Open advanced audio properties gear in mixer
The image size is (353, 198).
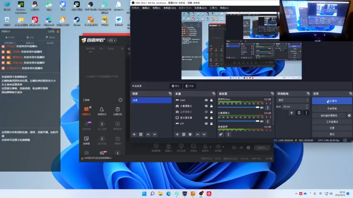(221, 135)
